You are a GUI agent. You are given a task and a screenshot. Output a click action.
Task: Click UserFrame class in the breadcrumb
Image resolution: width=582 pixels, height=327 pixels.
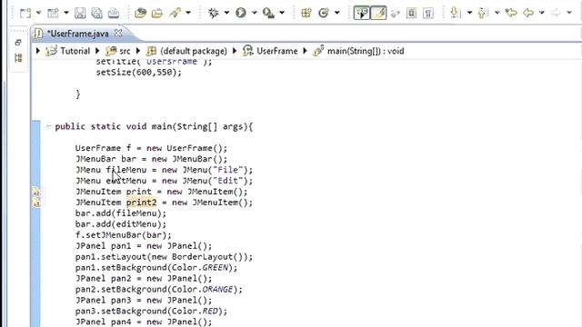point(276,51)
